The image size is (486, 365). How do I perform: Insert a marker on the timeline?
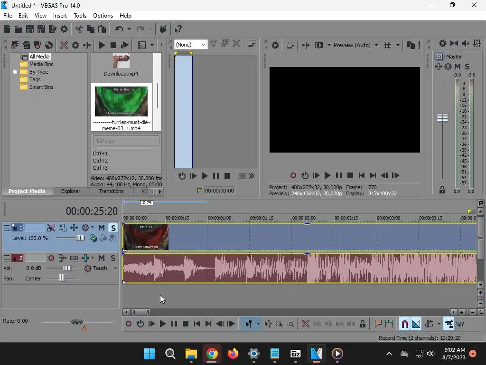coord(378,324)
